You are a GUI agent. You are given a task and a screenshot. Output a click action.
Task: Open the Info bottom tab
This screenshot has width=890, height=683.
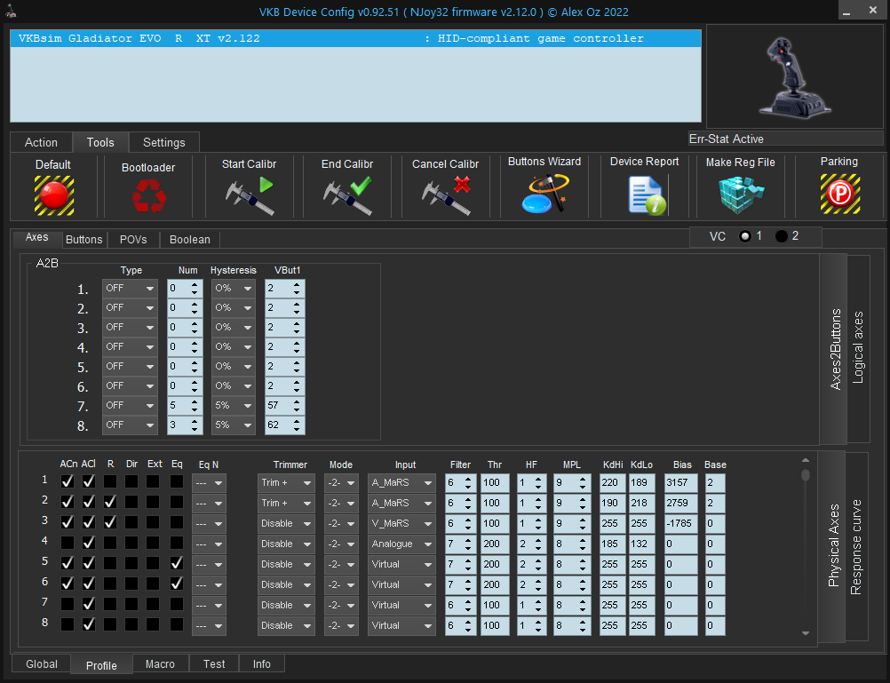click(x=262, y=663)
